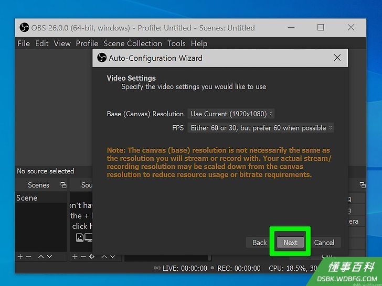Pop out the Controls dock panel
The height and width of the screenshot is (286, 382).
[x=363, y=185]
